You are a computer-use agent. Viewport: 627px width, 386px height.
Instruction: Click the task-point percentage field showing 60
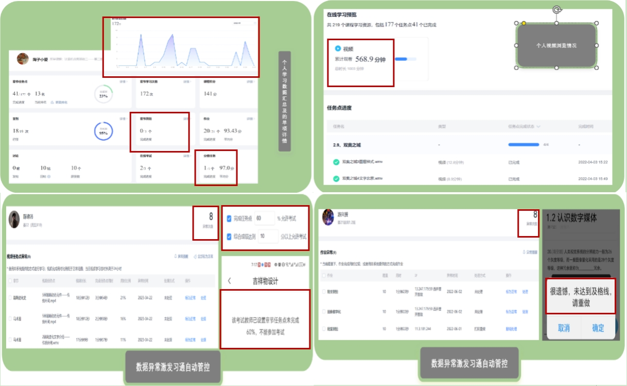point(265,219)
